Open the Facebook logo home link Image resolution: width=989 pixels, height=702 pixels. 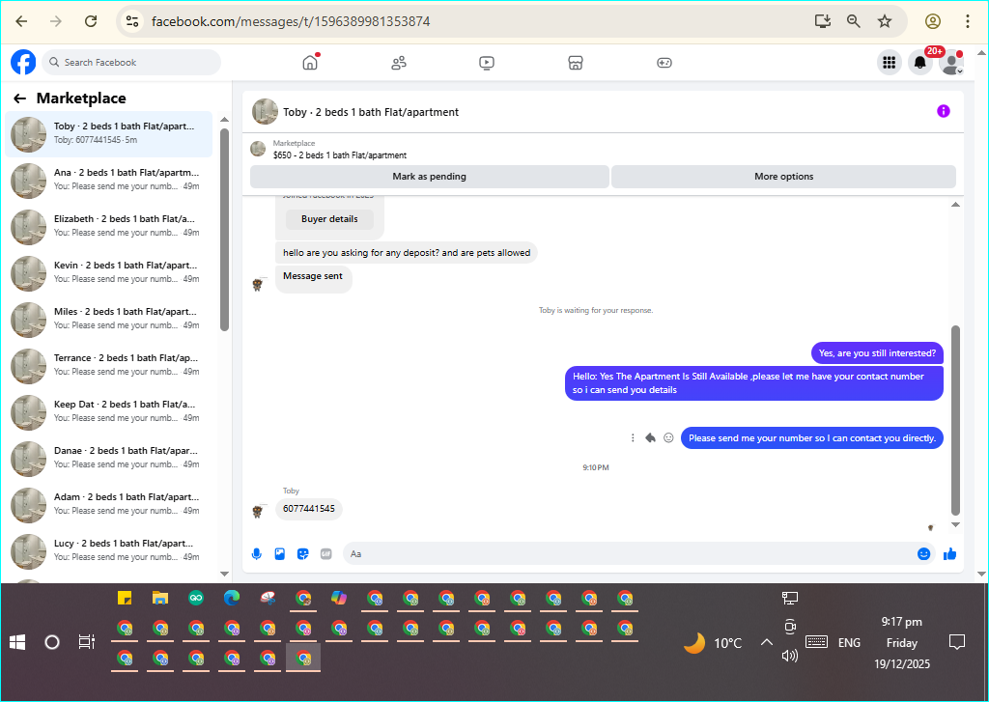click(x=23, y=63)
